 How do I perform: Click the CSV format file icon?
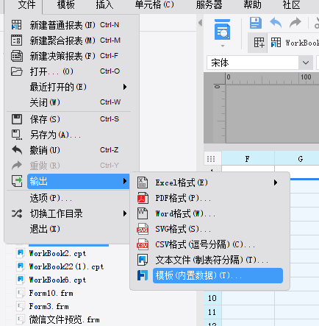point(143,244)
